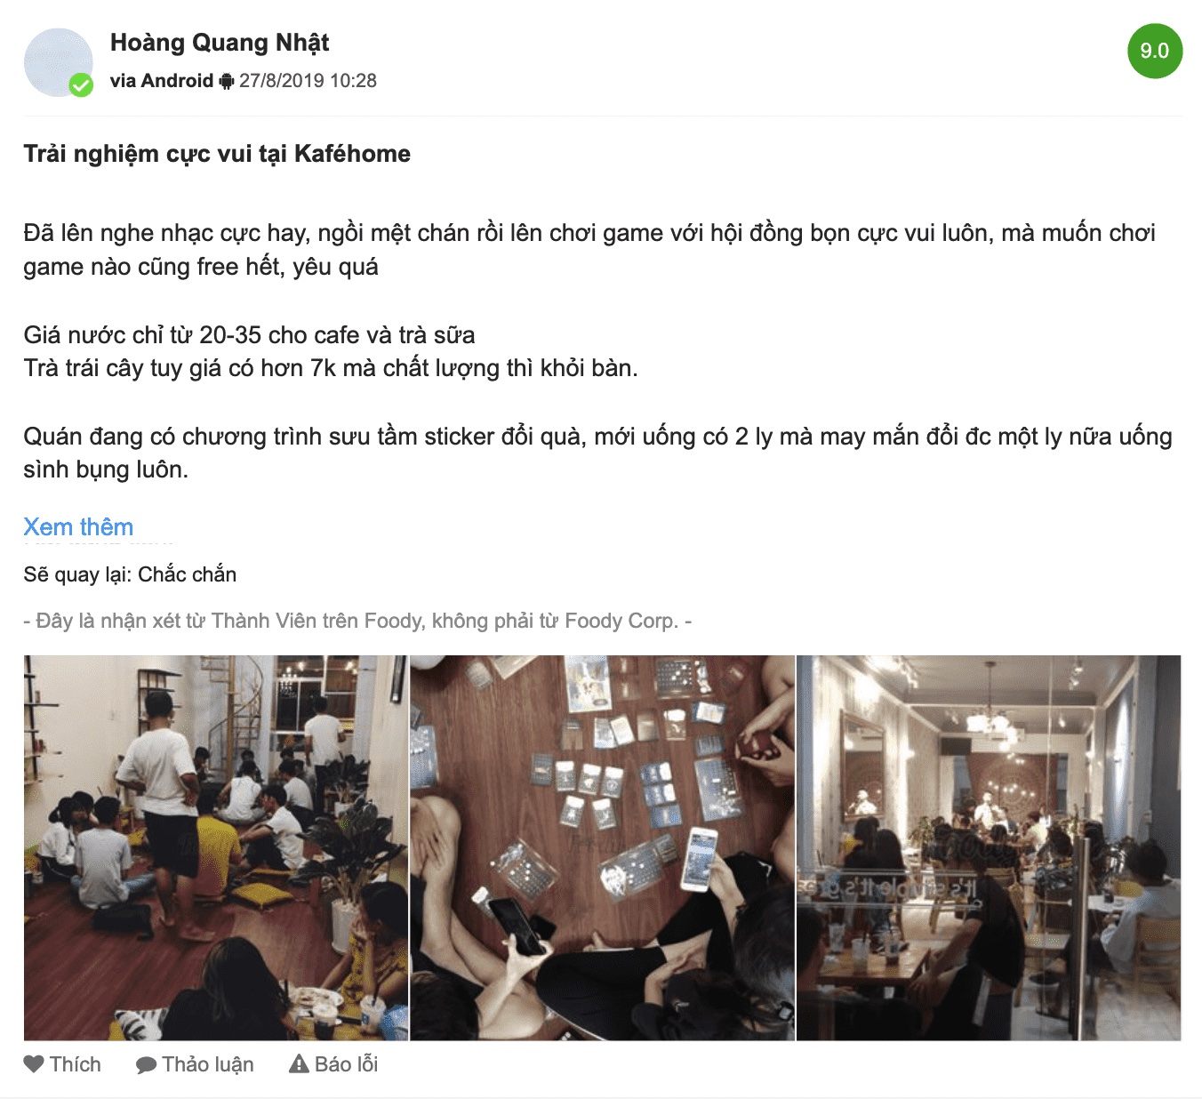Image resolution: width=1202 pixels, height=1099 pixels.
Task: Click the speech bubble Thảo luận icon
Action: (146, 1065)
